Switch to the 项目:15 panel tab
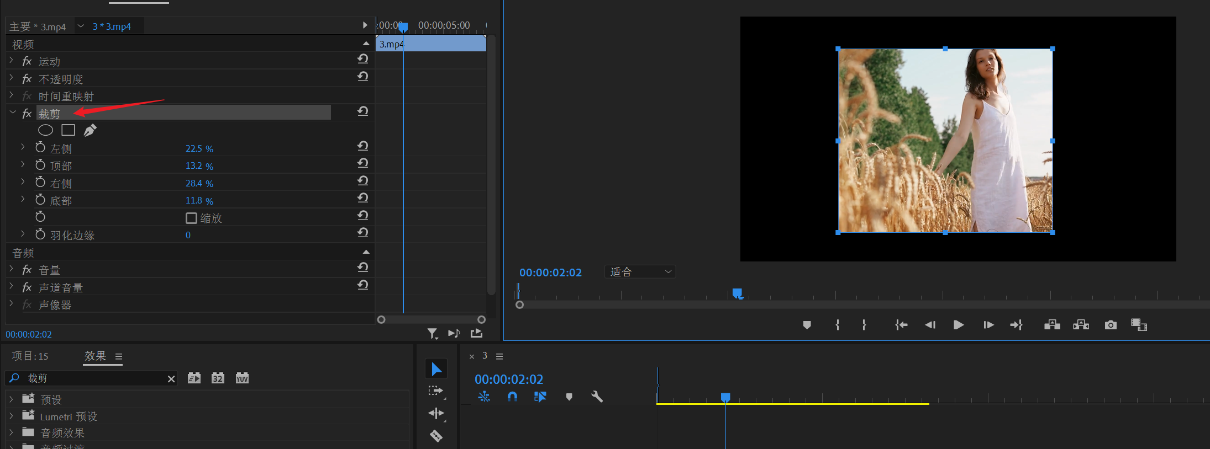This screenshot has width=1210, height=449. pos(30,356)
